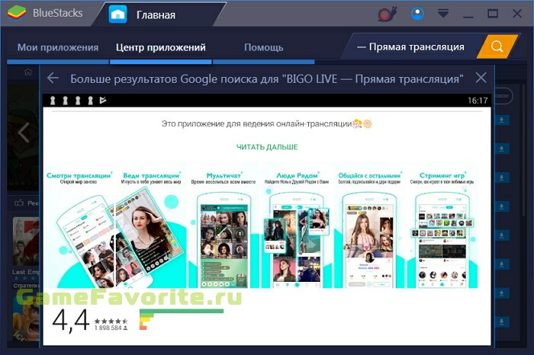Viewport: 534px width, 355px height.
Task: Click the 16:17 clock in status bar
Action: point(478,101)
